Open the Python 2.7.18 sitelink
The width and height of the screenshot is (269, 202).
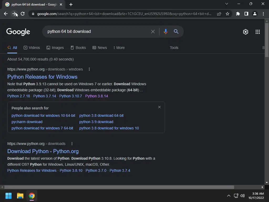(19, 96)
